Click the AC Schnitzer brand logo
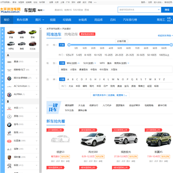Viewport: 173px width, 173px height. pos(9,86)
